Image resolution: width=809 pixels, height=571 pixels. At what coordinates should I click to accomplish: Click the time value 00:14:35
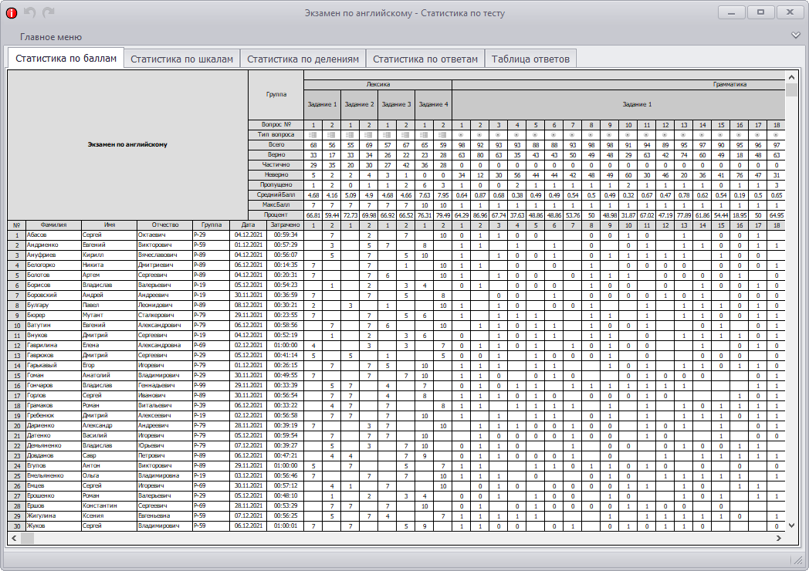click(286, 265)
